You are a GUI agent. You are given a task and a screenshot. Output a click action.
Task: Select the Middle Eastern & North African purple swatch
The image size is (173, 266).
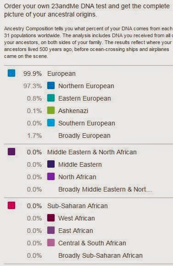pos(11,152)
